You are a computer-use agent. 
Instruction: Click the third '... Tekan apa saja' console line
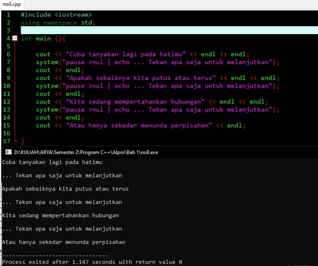pos(62,229)
